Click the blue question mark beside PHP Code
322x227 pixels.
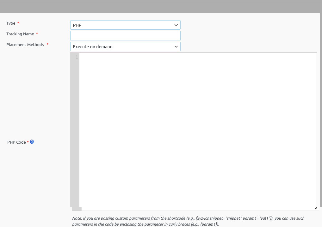32,142
